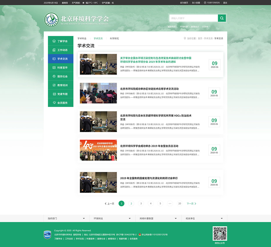Open the 相关单位 dropdown
Viewport: 271px width, 247px height.
pos(204,218)
